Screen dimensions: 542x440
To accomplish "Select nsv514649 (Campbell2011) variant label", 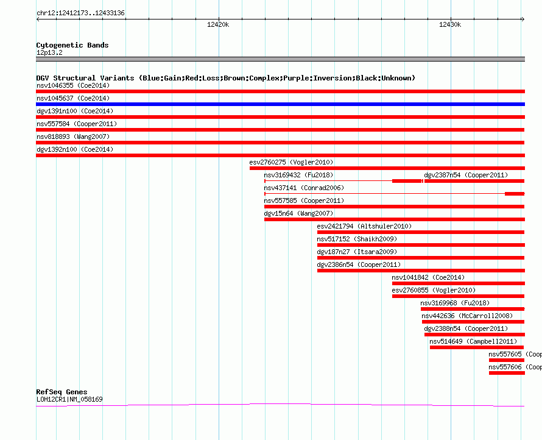I will [x=473, y=341].
